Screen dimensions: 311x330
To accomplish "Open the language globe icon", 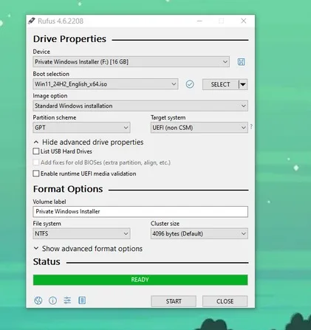I will tap(38, 300).
